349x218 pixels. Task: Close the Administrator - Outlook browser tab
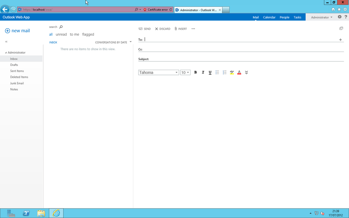tap(220, 10)
